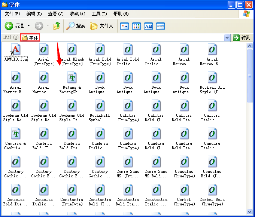Open the 查看(V) menu
This screenshot has height=217, width=255.
pyautogui.click(x=56, y=14)
